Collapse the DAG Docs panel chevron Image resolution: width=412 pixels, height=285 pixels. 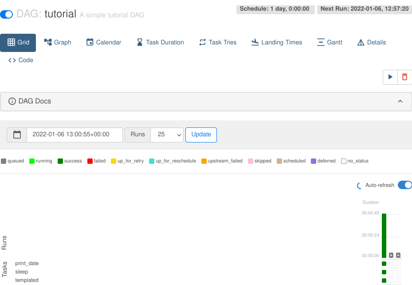coord(400,101)
